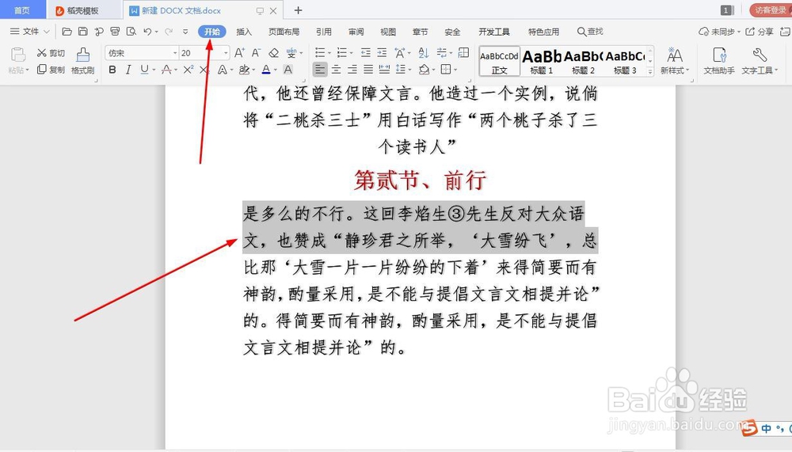
Task: Toggle Italic formatting
Action: pos(128,70)
